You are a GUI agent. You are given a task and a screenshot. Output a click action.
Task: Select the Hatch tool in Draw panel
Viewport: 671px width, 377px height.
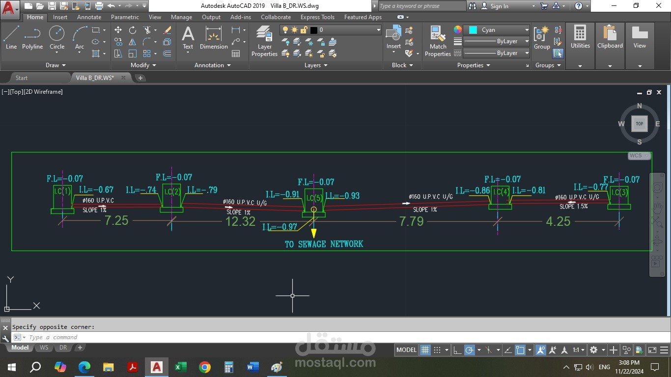[96, 54]
